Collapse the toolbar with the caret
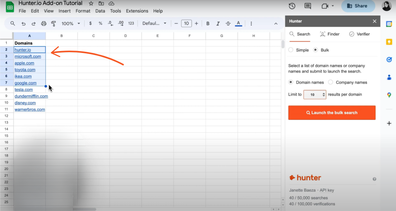This screenshot has height=211, width=396. click(276, 24)
